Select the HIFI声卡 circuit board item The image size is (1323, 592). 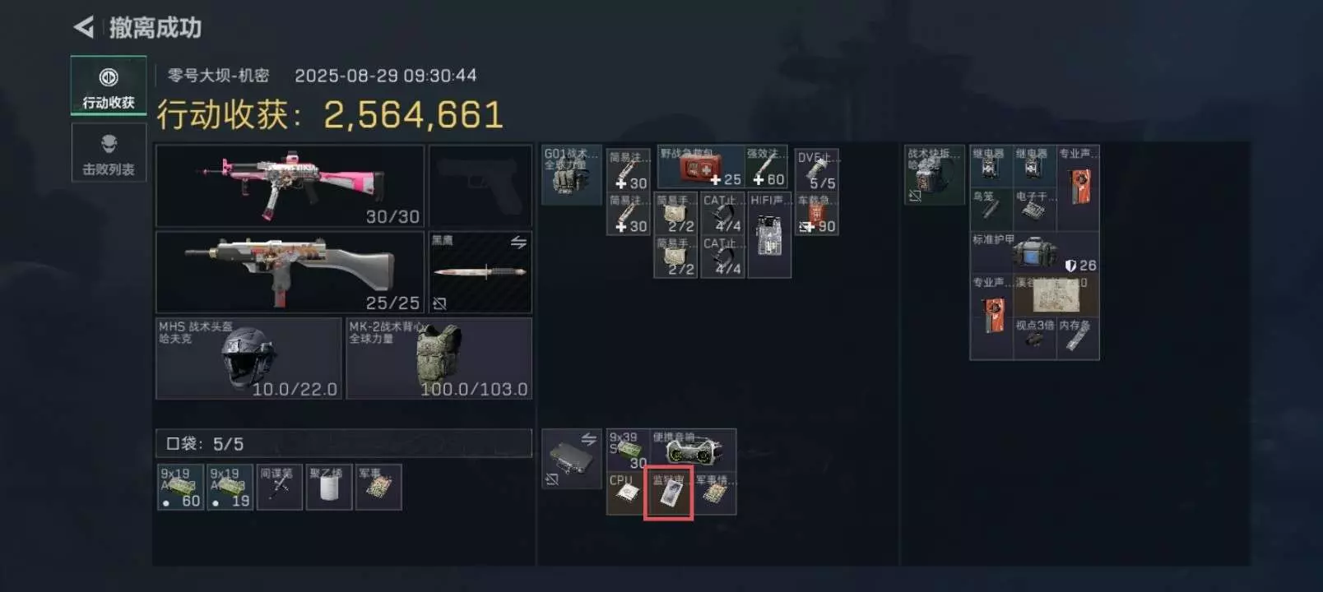click(768, 234)
